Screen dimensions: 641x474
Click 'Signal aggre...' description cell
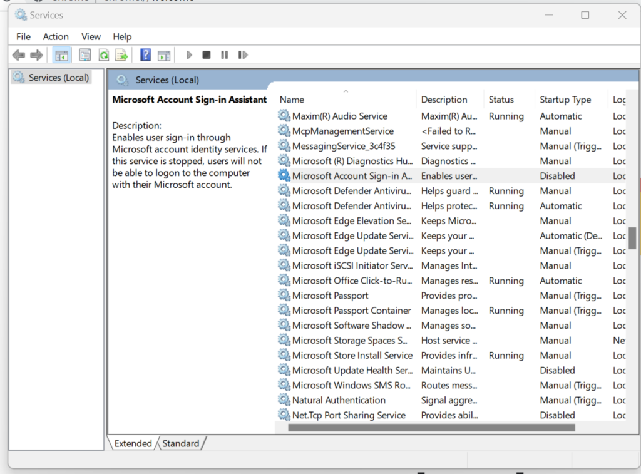[x=449, y=400]
